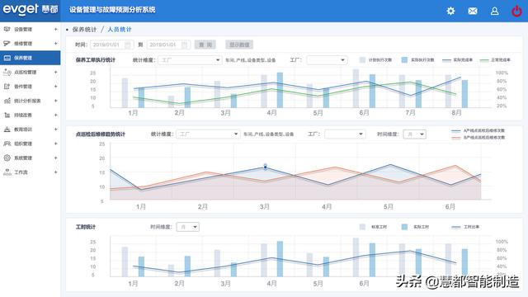
Task: Open the user profile icon
Action: 494,11
